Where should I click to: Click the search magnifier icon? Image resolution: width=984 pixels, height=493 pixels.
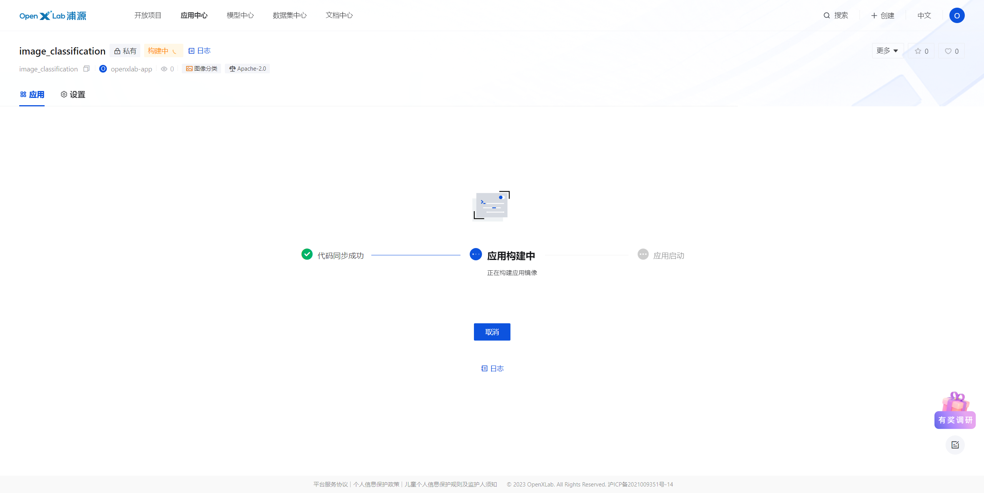pyautogui.click(x=826, y=15)
